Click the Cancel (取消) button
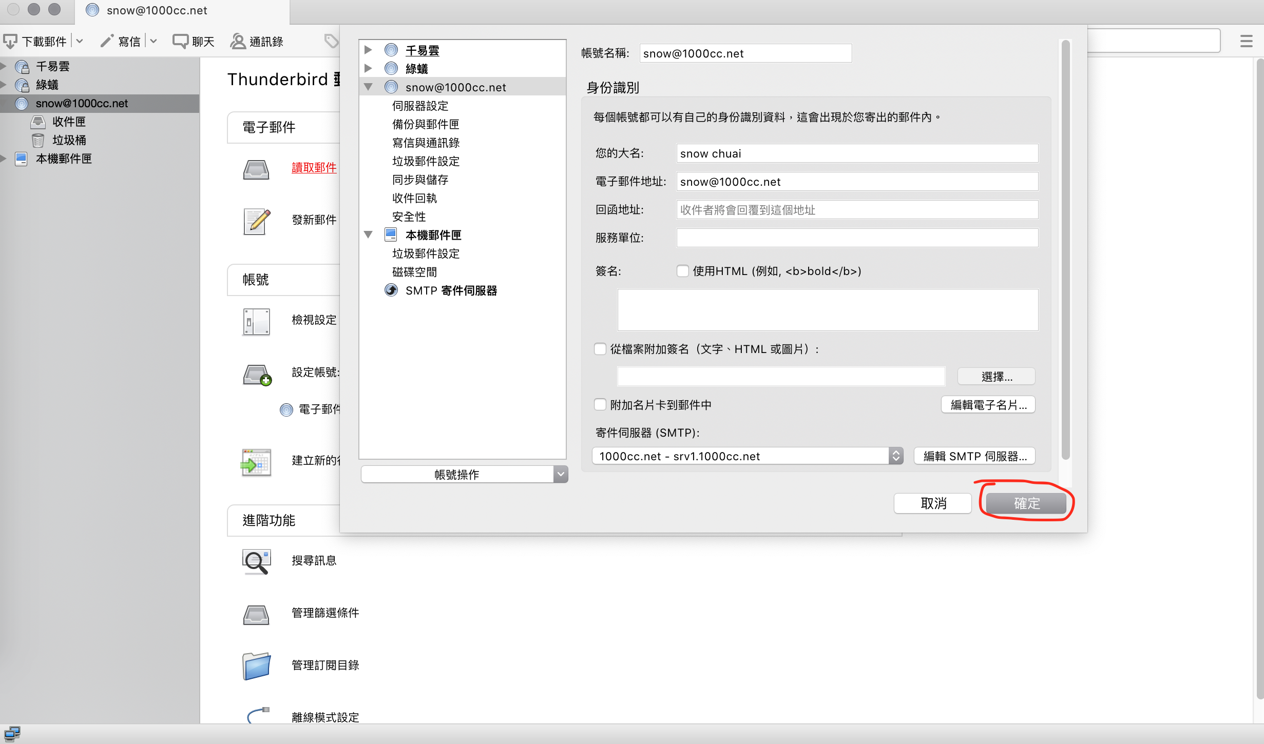Viewport: 1264px width, 744px height. 933,503
